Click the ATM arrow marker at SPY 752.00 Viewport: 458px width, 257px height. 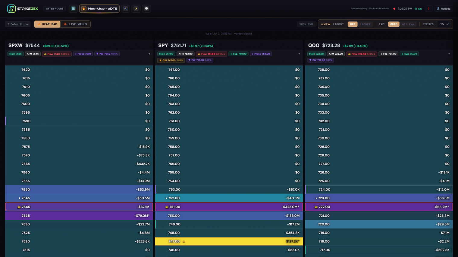(166, 198)
